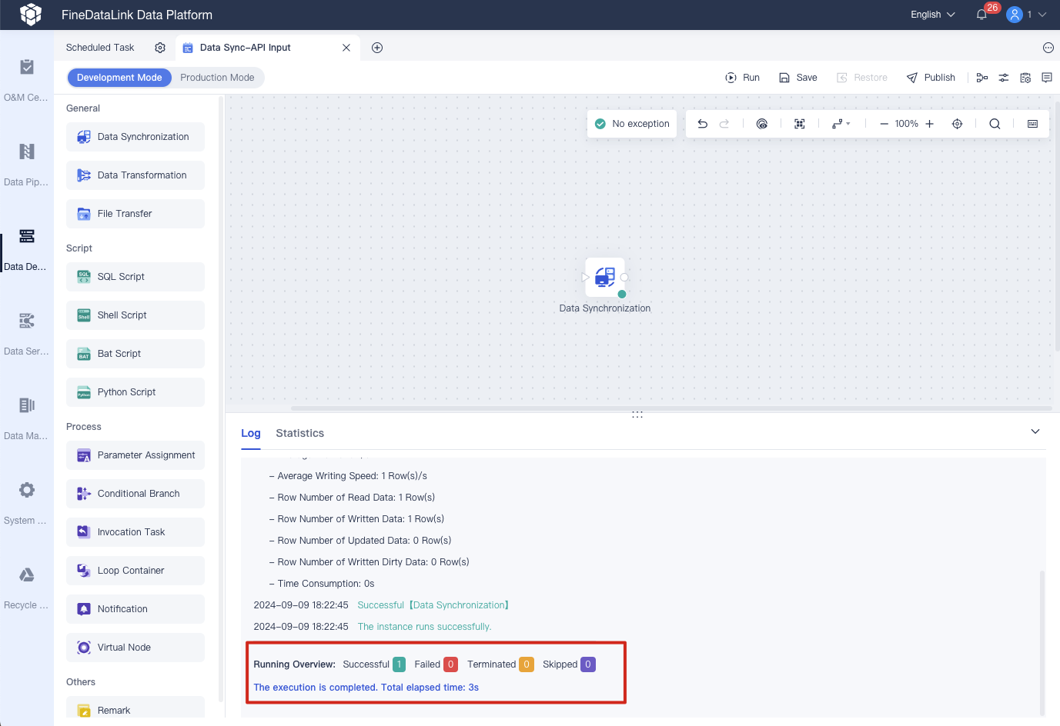Open the more options ellipsis menu
This screenshot has width=1060, height=726.
click(x=1048, y=48)
